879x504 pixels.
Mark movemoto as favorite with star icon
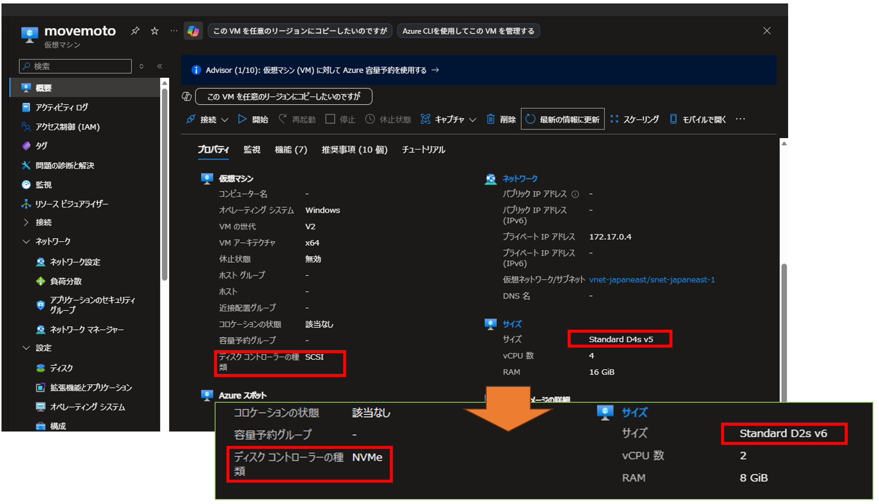tap(154, 31)
